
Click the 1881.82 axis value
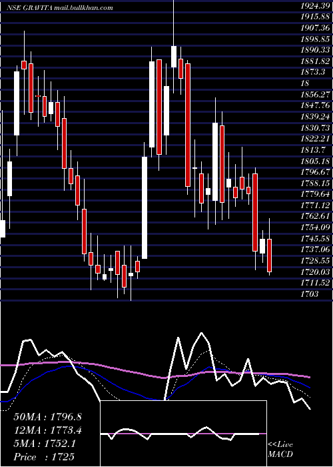pos(315,61)
